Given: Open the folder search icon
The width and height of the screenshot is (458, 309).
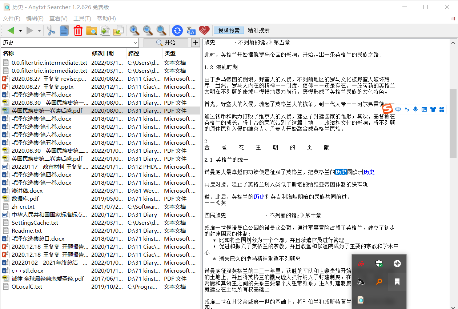Looking at the screenshot, I should [x=91, y=31].
